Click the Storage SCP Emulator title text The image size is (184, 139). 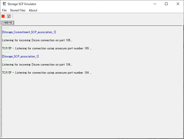22,4
